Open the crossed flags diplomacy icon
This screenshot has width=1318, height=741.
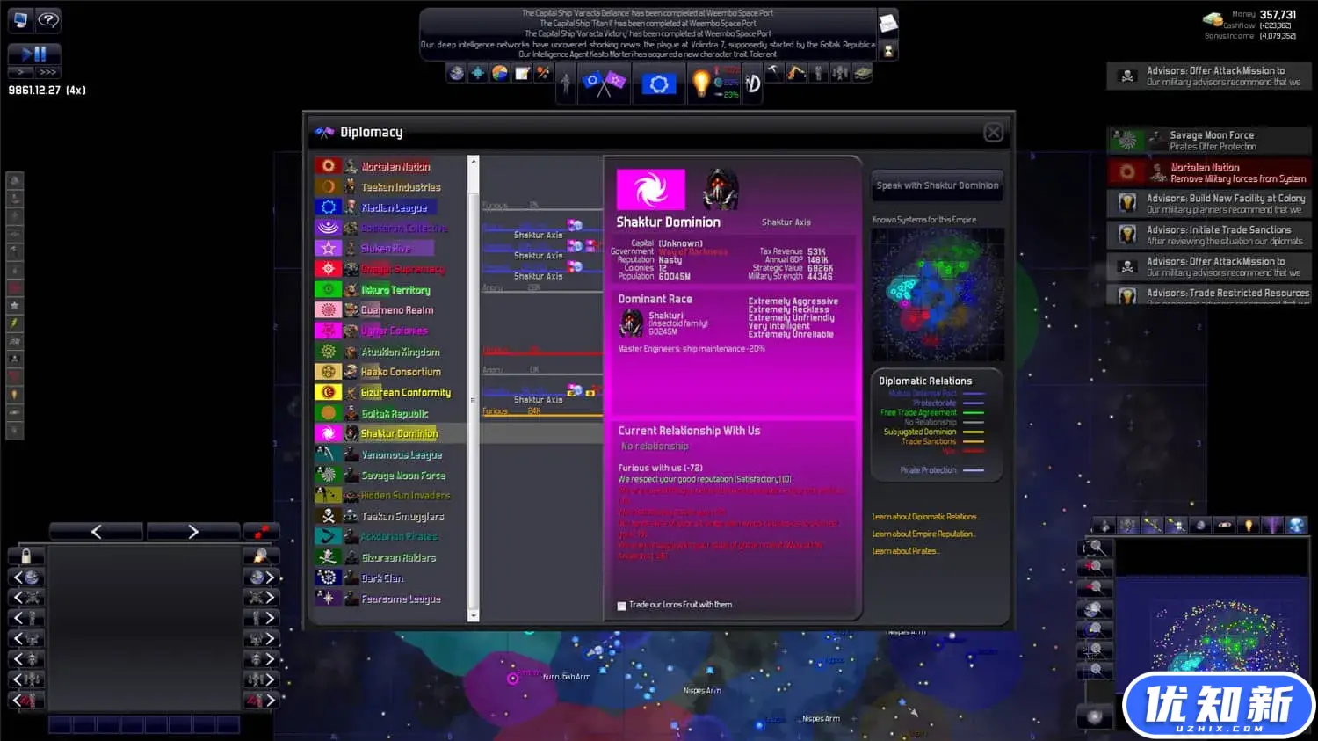point(603,84)
